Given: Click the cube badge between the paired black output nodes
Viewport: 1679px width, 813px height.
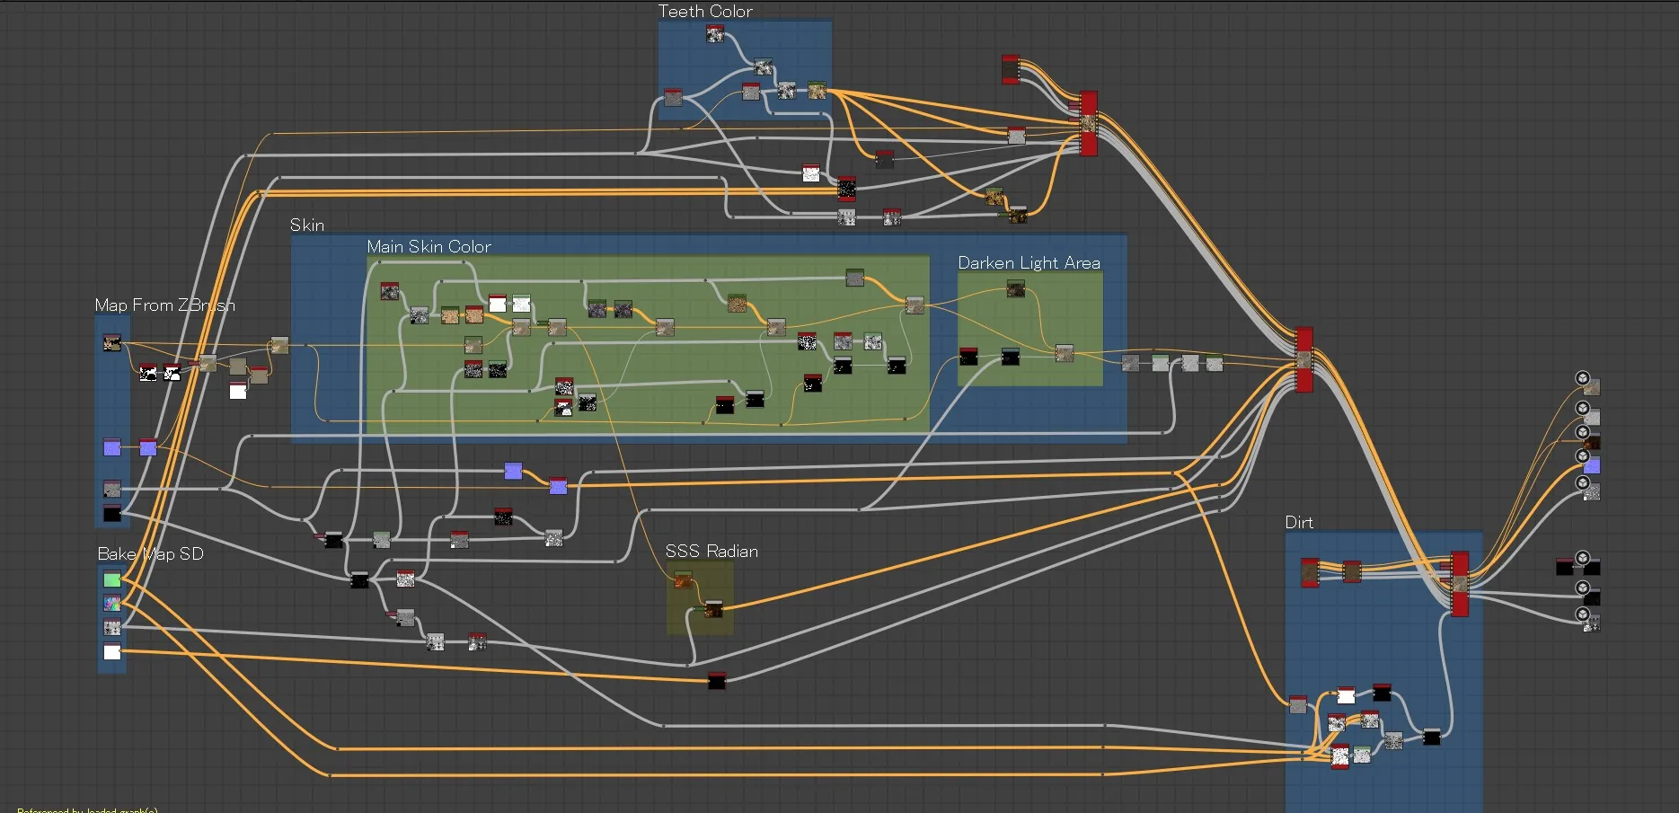Looking at the screenshot, I should 1583,558.
